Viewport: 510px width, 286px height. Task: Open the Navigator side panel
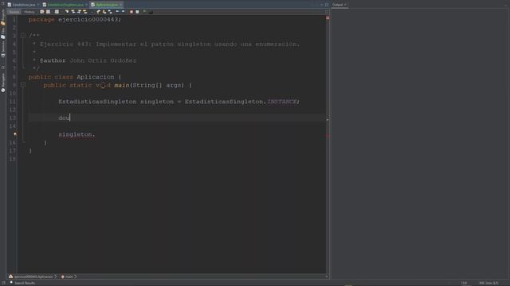pos(3,83)
